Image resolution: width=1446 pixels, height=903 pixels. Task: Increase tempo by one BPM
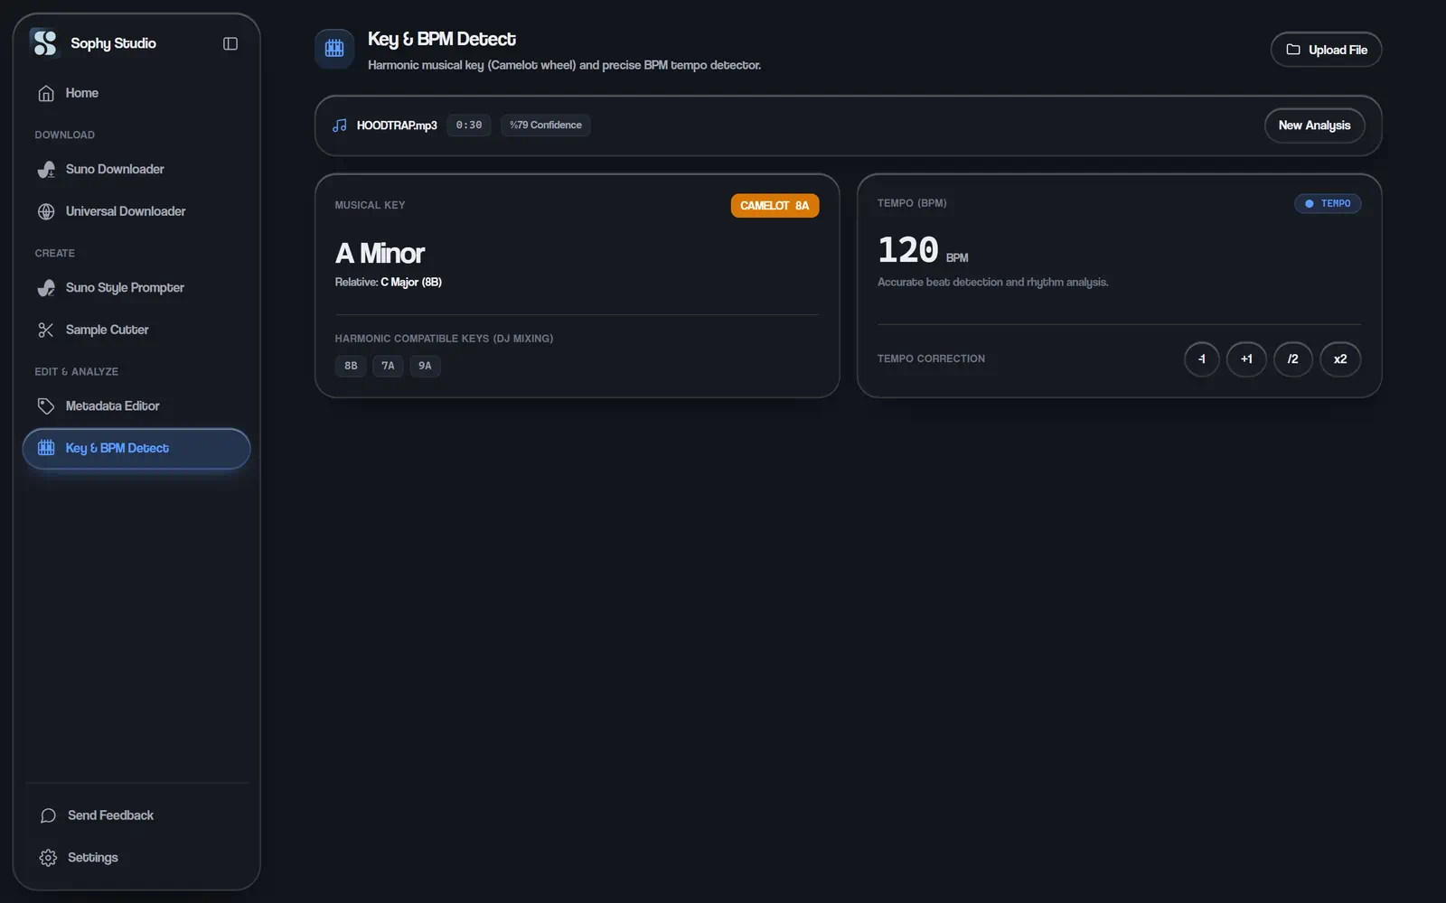1246,359
